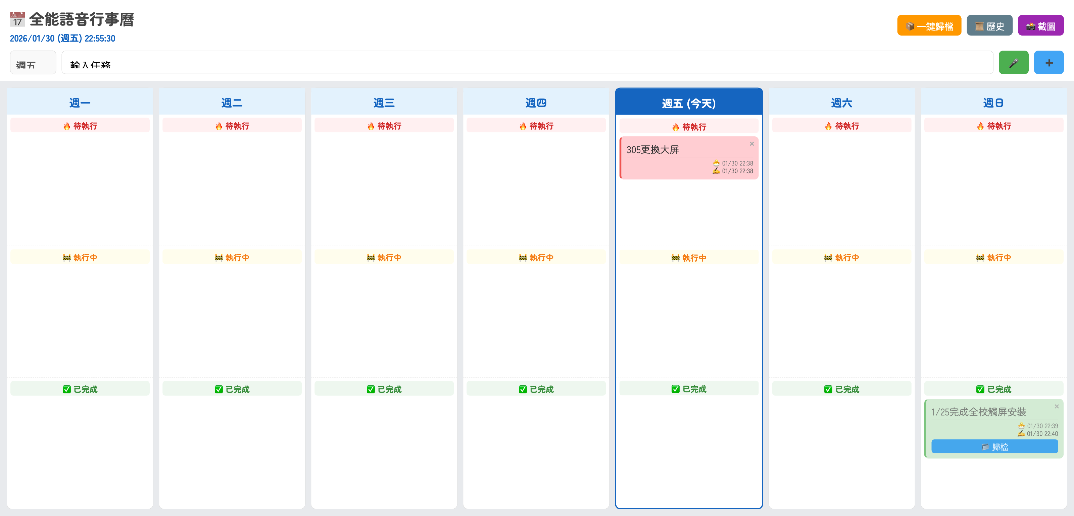Image resolution: width=1074 pixels, height=516 pixels.
Task: Click the 週六 column header
Action: coord(841,102)
